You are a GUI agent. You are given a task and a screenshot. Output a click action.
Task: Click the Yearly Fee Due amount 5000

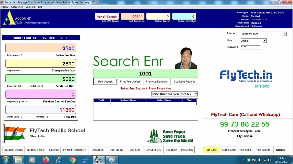point(41,79)
